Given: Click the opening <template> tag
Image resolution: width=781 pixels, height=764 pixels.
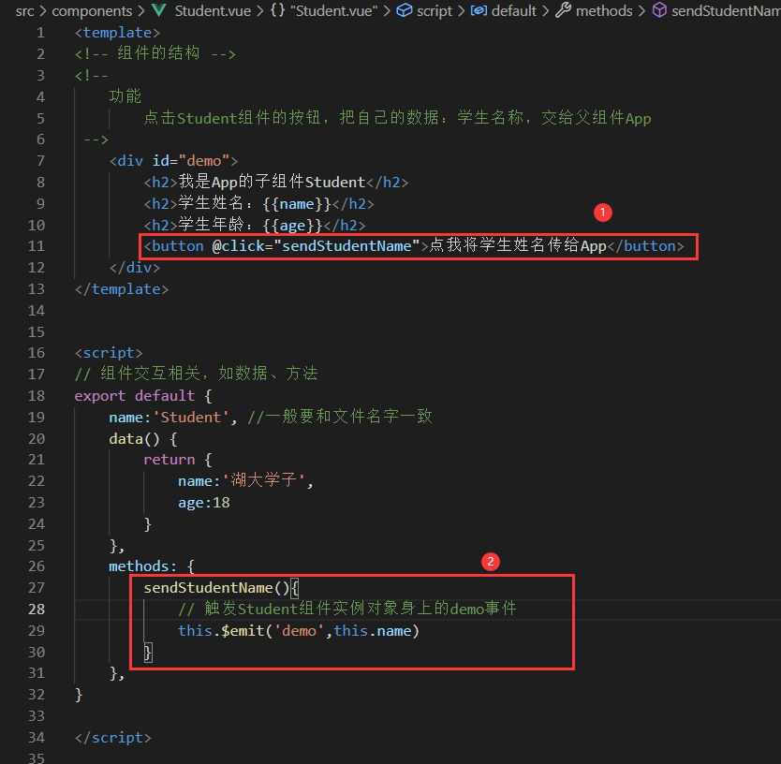Looking at the screenshot, I should coord(118,33).
